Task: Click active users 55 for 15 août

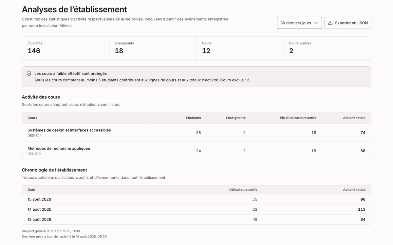Action: pyautogui.click(x=255, y=199)
